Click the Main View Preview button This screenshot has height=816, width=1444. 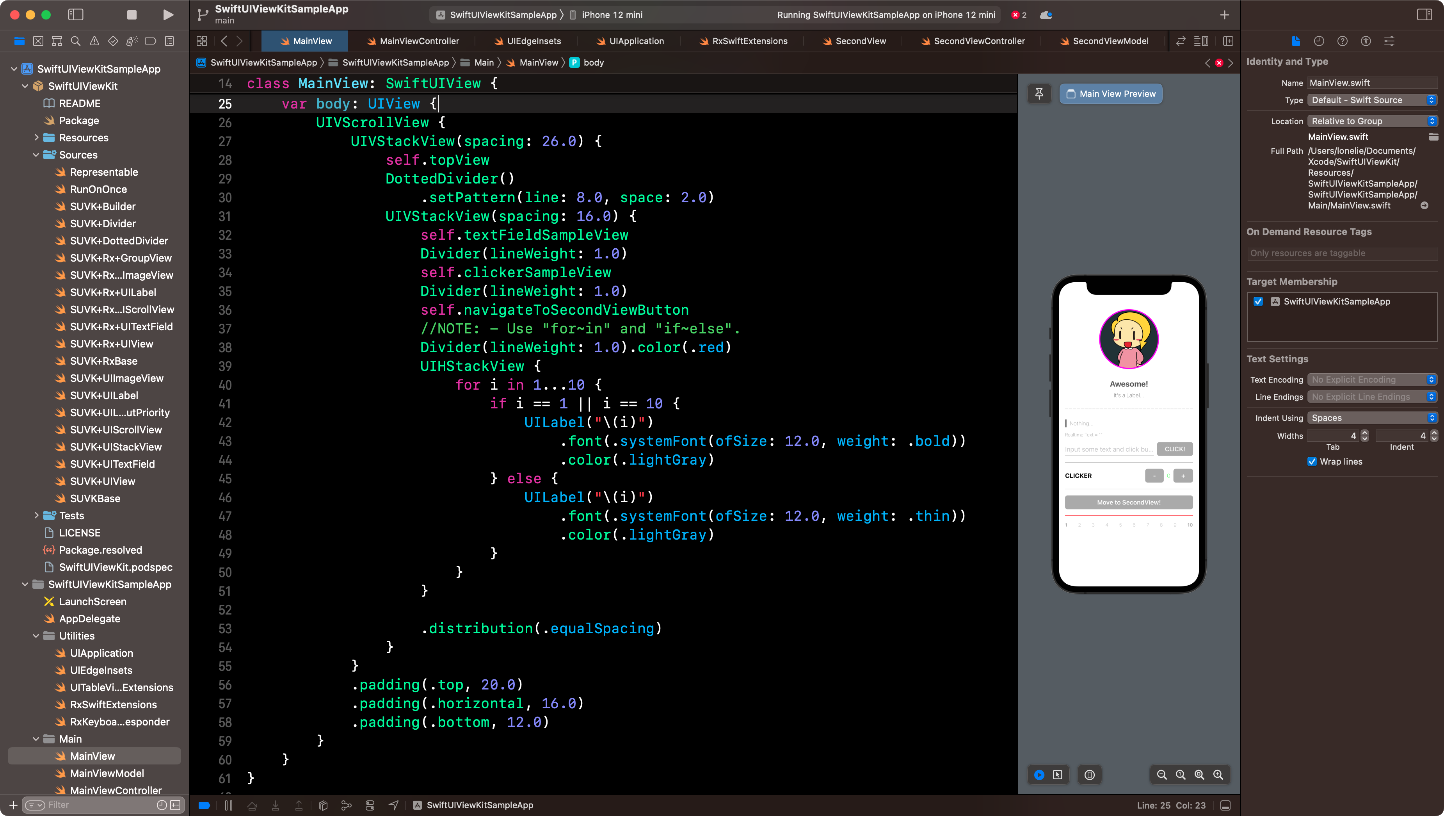1110,94
